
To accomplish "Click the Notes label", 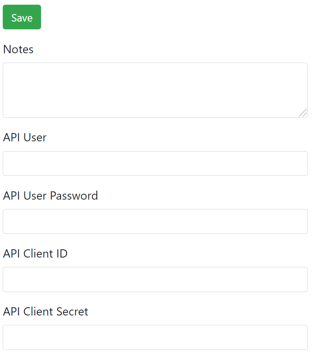I will (x=18, y=49).
